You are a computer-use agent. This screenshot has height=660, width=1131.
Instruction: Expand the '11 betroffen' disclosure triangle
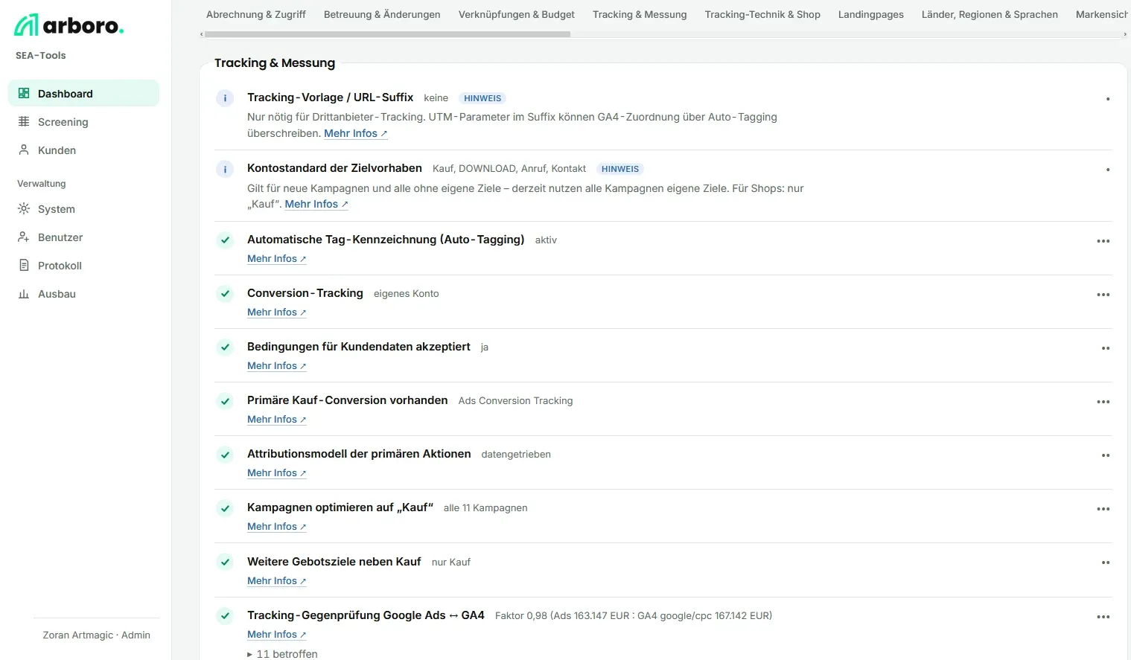coord(249,654)
